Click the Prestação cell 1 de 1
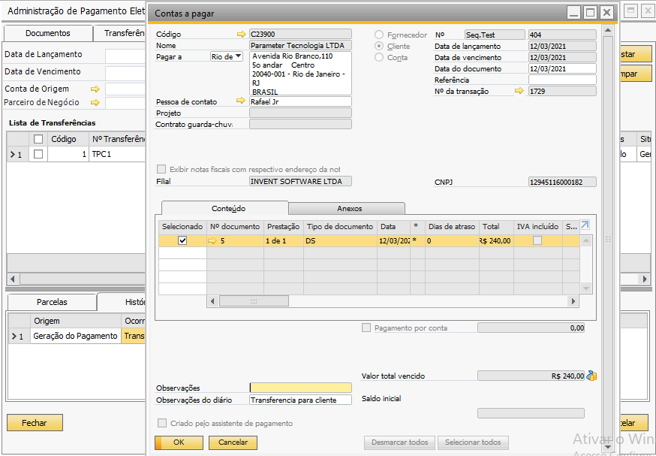The height and width of the screenshot is (456, 656). pyautogui.click(x=283, y=241)
